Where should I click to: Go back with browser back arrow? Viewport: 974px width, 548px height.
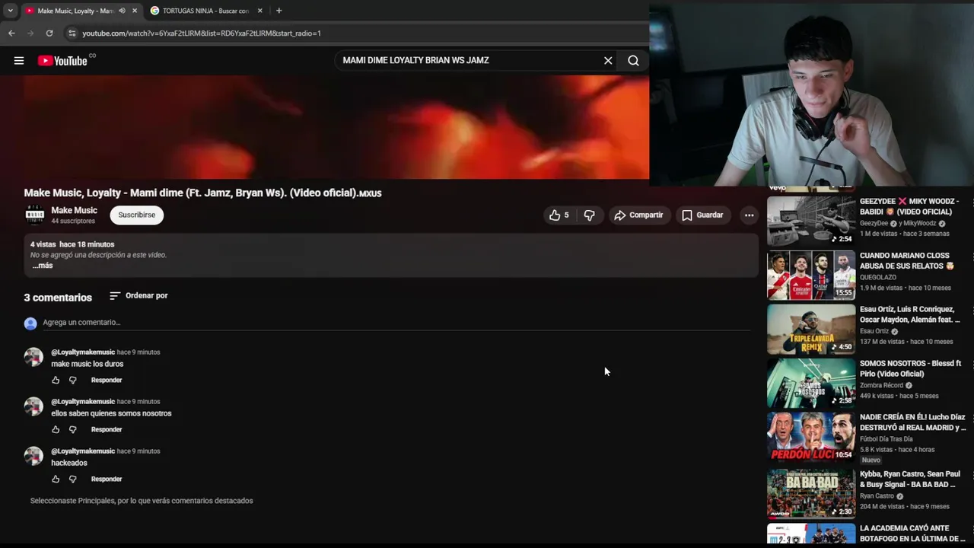pos(11,33)
